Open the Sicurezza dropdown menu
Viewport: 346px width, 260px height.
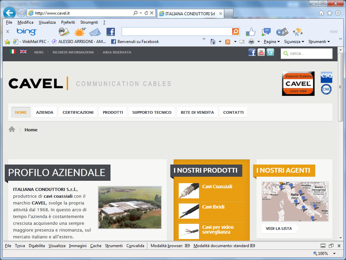coord(294,42)
